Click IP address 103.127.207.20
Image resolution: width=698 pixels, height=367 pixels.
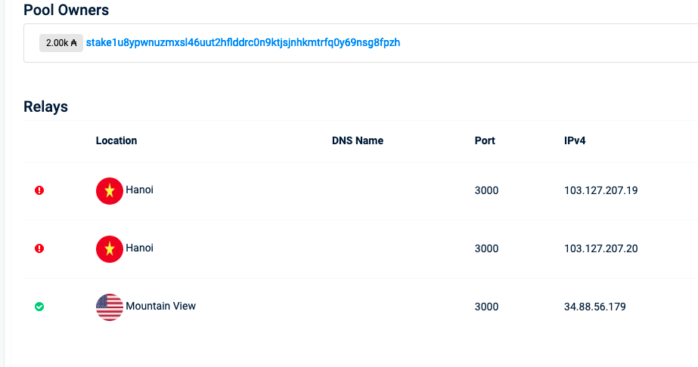coord(601,248)
